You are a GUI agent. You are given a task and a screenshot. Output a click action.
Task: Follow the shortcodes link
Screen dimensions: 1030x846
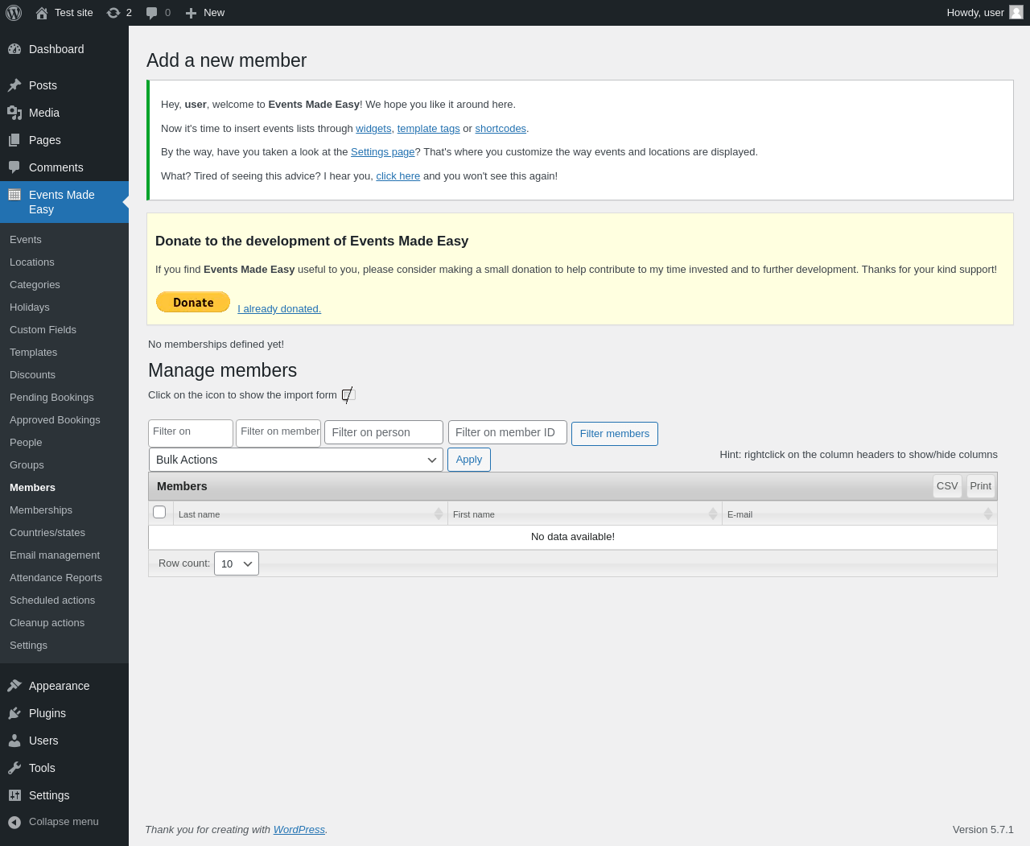(501, 129)
